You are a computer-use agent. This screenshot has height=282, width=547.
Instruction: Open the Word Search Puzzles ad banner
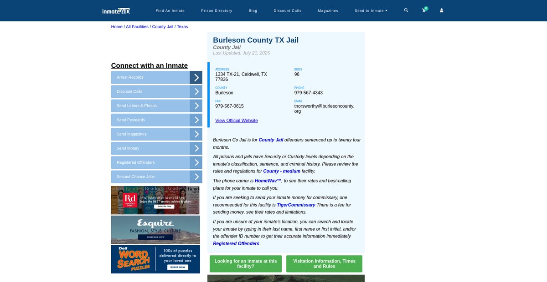155,259
